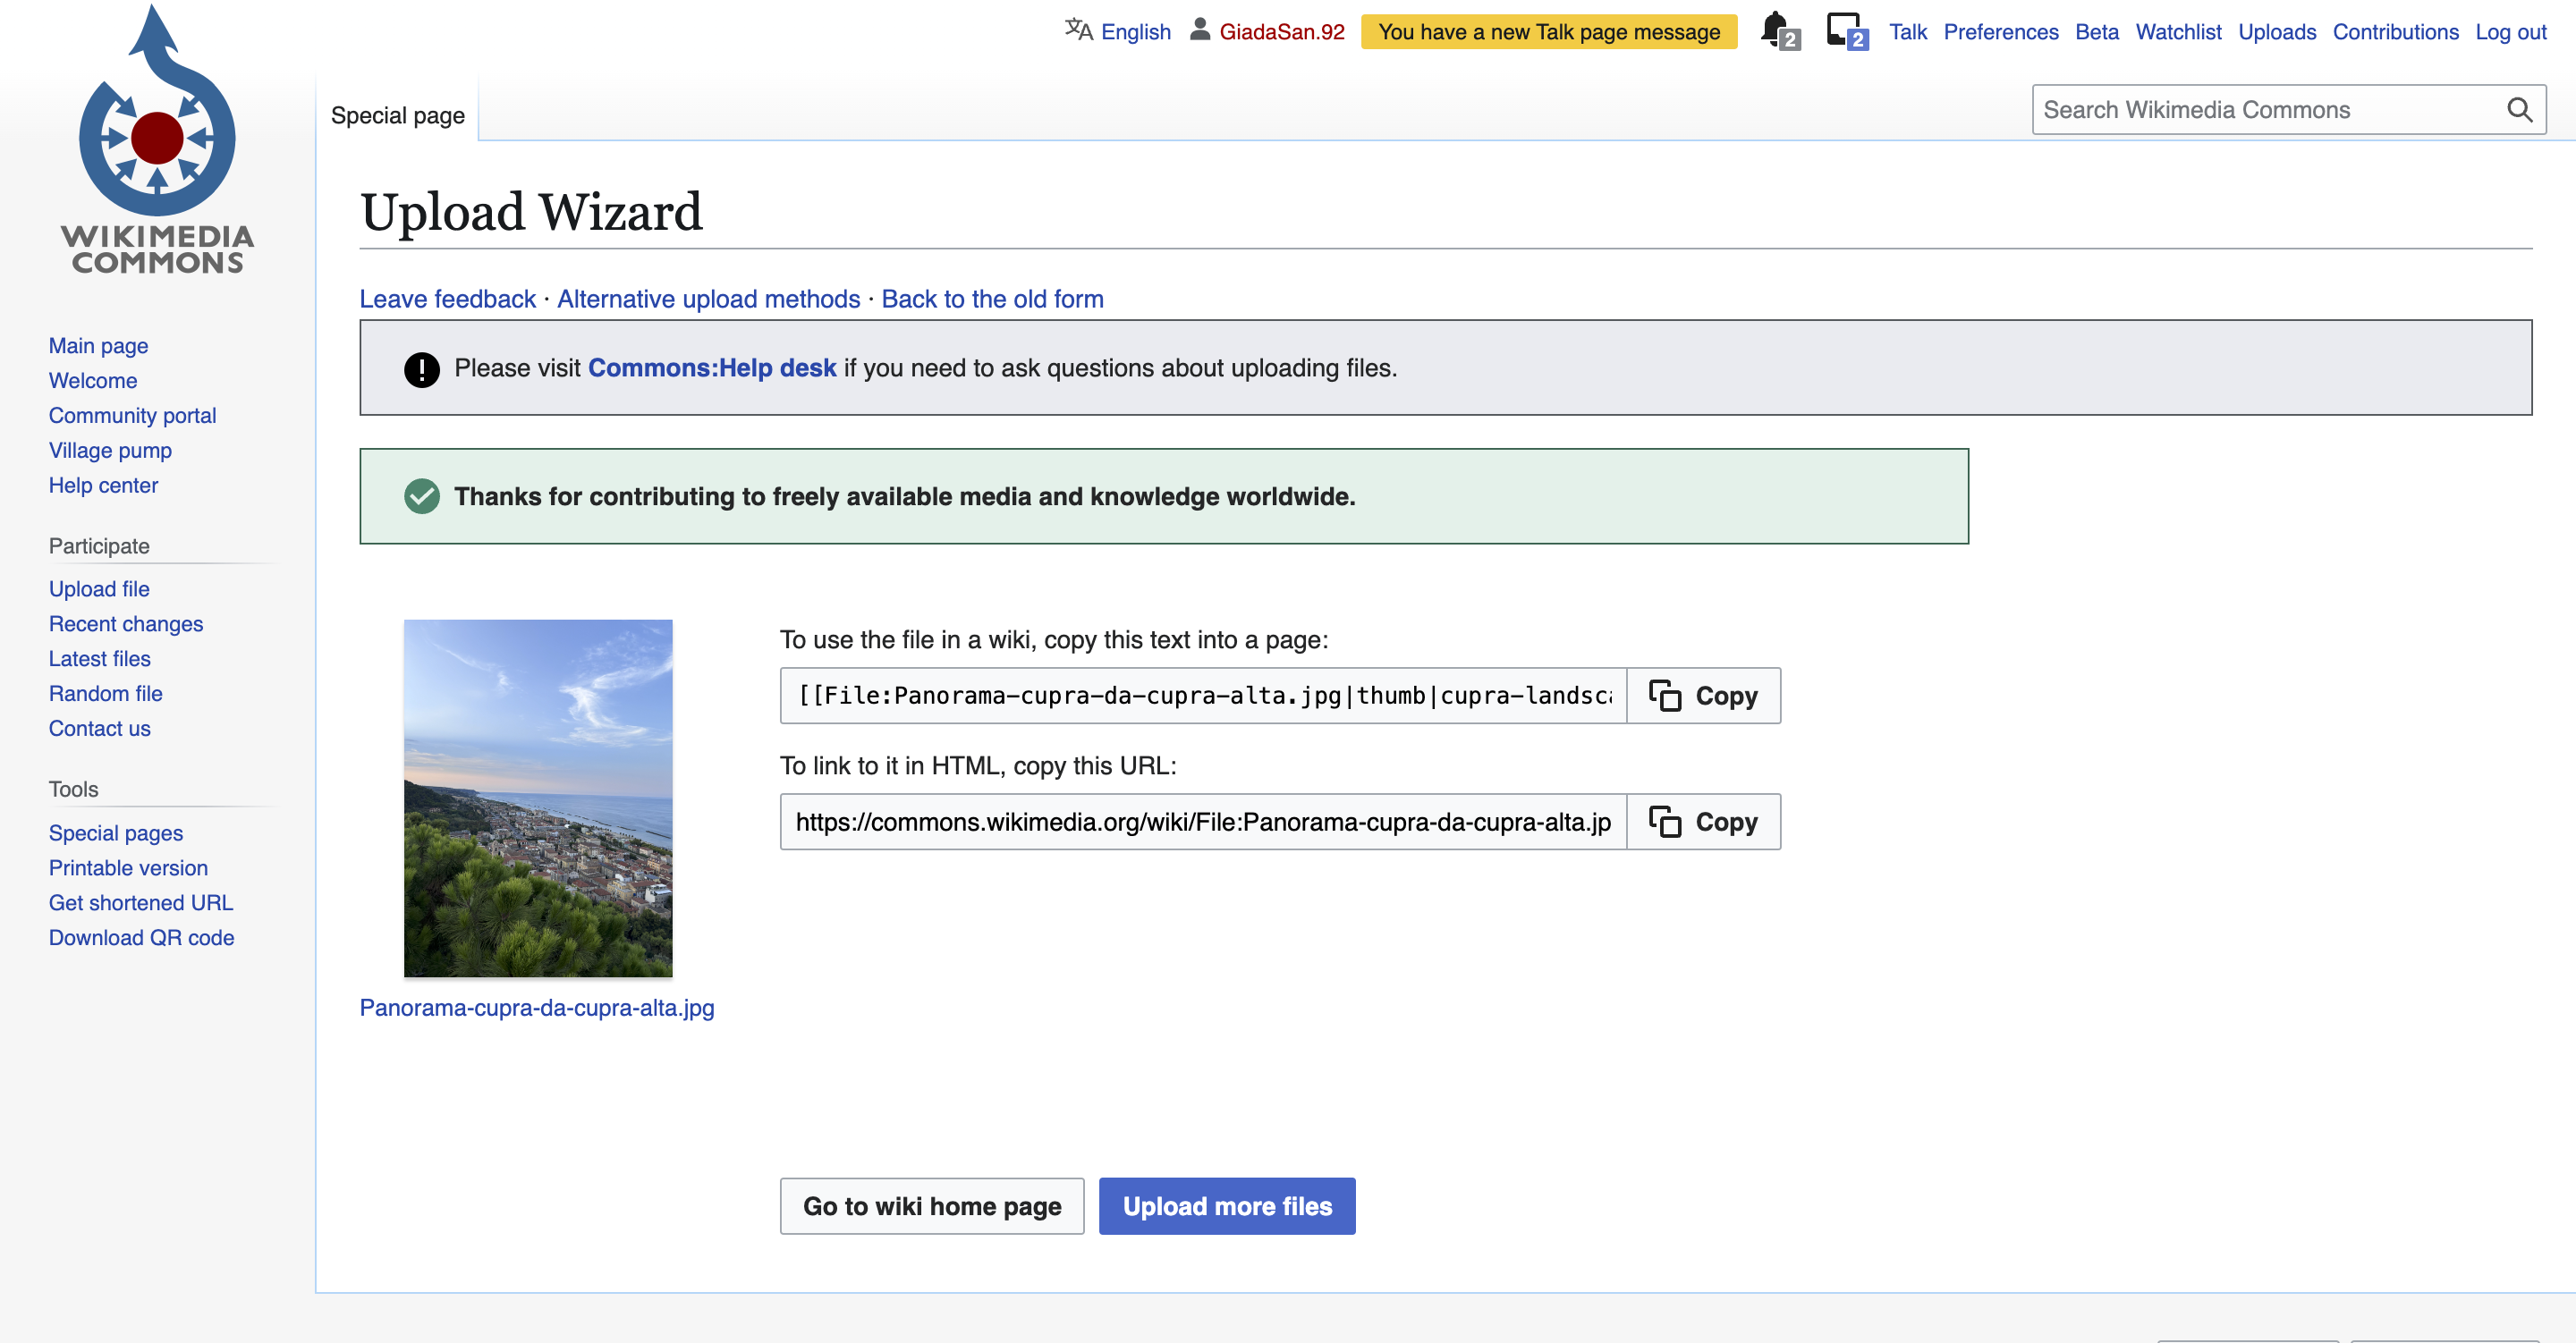
Task: Copy the HTML file URL
Action: coord(1703,822)
